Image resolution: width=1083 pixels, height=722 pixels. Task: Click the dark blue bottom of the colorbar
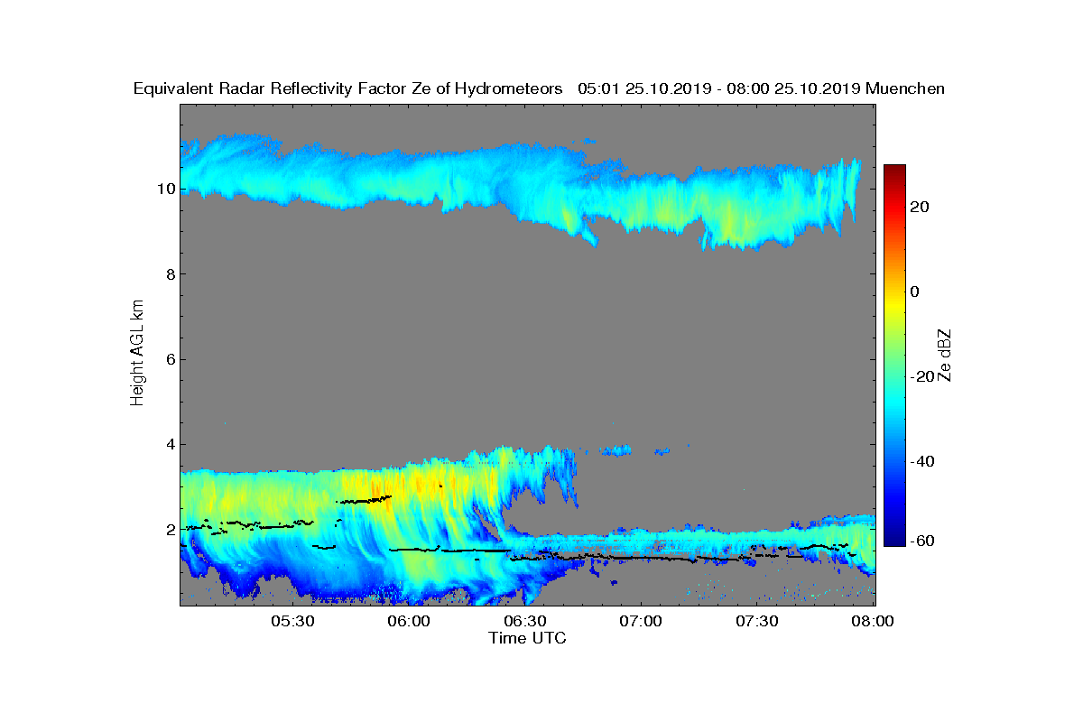coord(894,540)
